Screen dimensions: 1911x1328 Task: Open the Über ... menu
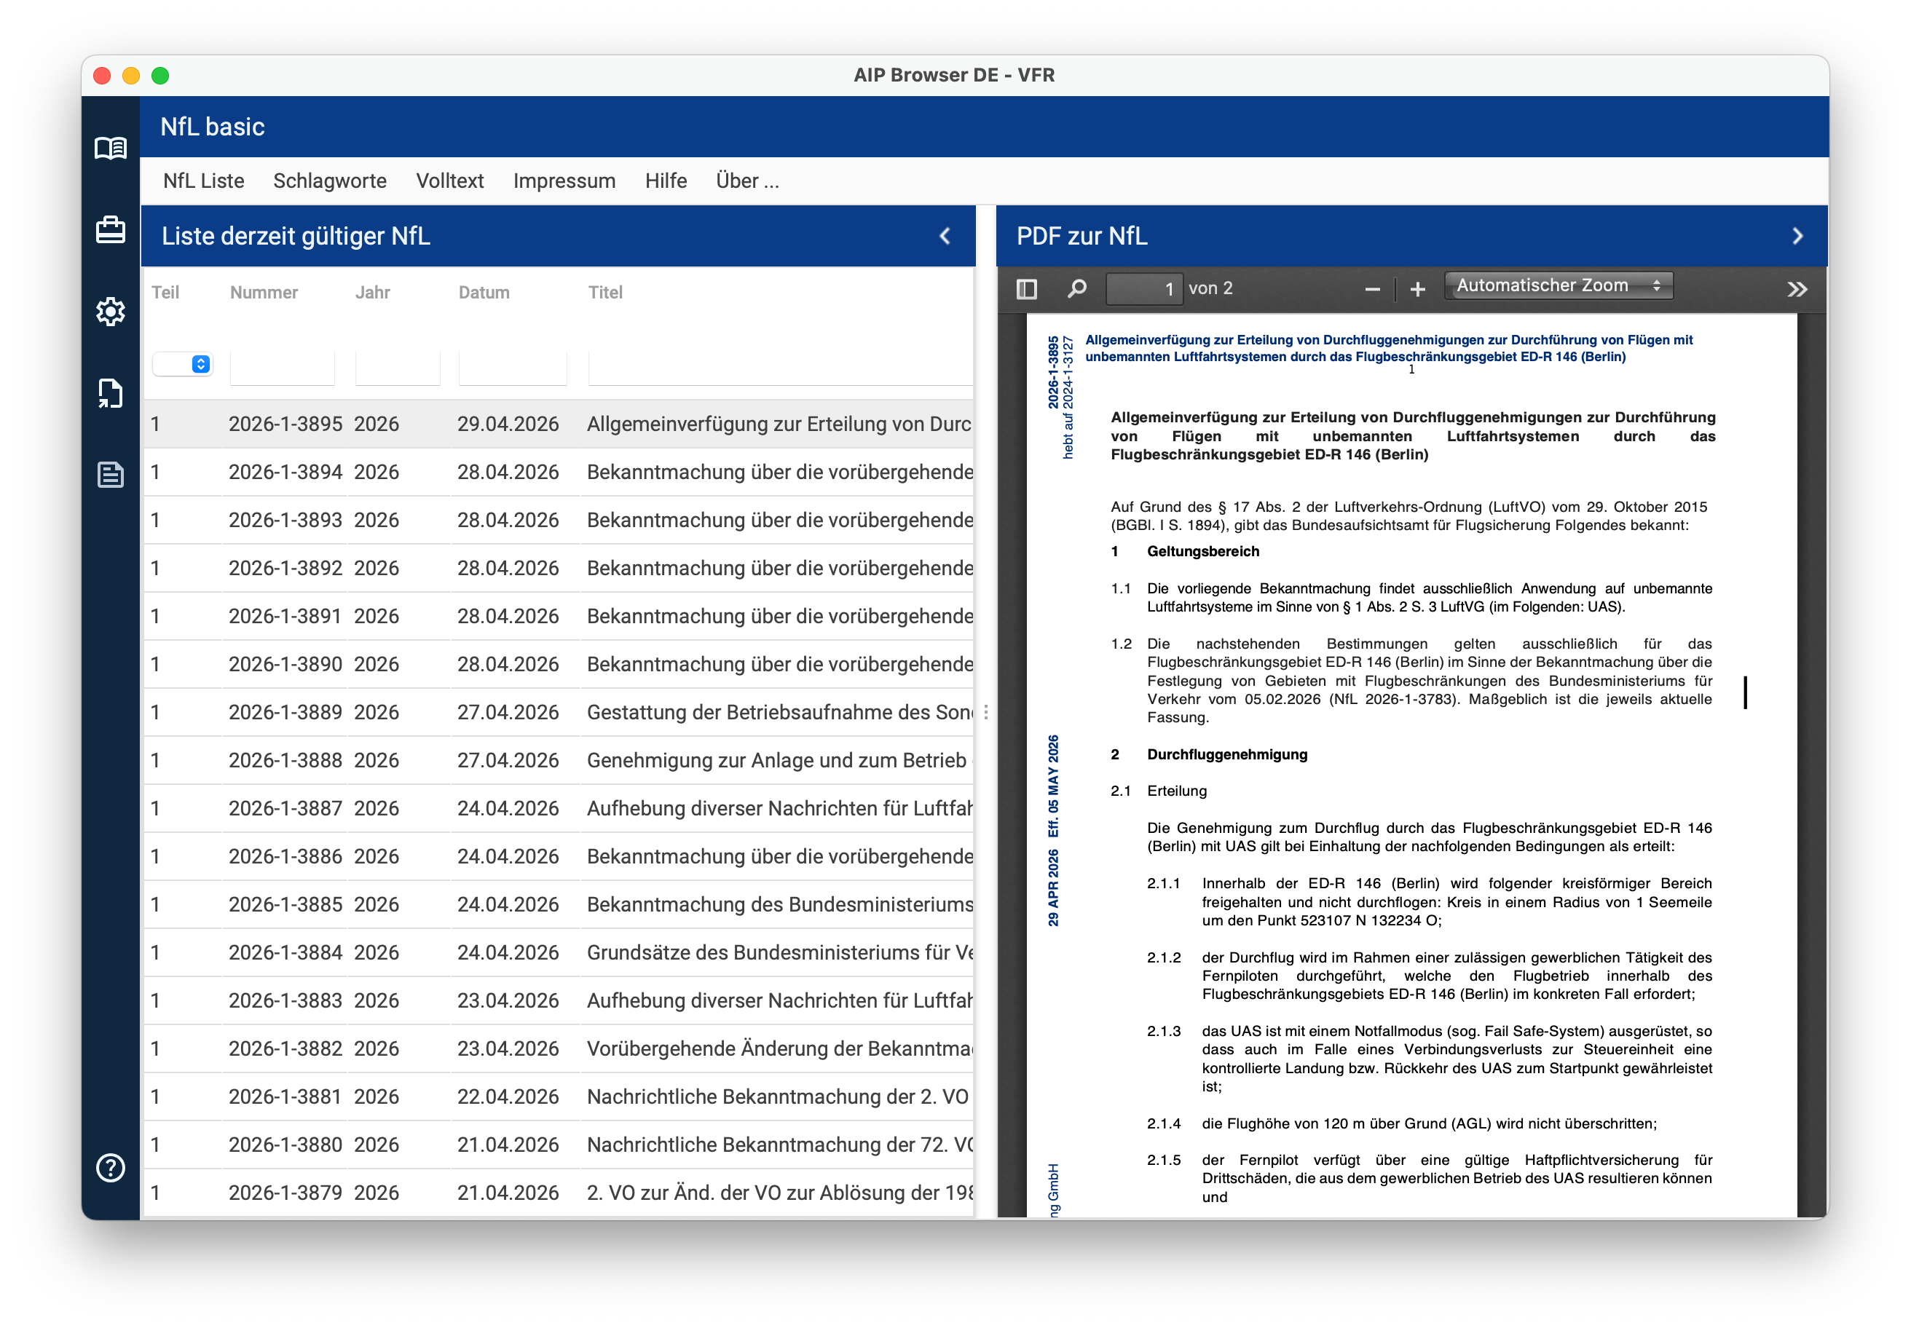click(x=747, y=181)
